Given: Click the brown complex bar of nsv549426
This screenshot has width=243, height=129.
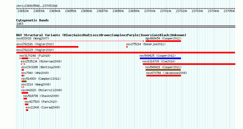Looking at the screenshot, I should [163, 70].
